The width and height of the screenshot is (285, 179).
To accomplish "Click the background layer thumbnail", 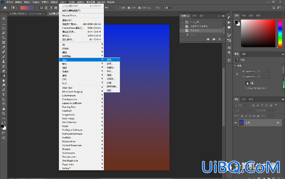I will click(x=241, y=123).
